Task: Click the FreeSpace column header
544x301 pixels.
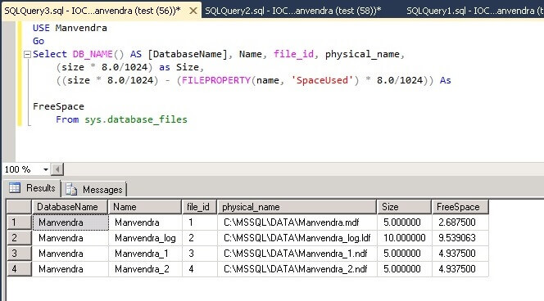Action: tap(460, 207)
